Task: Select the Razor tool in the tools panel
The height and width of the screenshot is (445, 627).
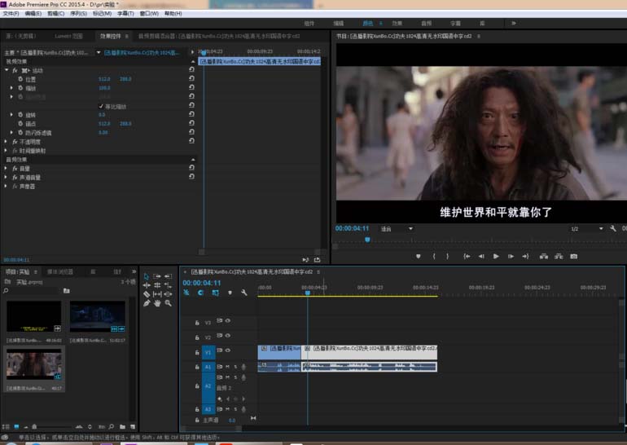Action: point(147,294)
